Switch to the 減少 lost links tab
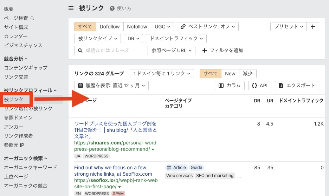This screenshot has height=196, width=329. 247,74
